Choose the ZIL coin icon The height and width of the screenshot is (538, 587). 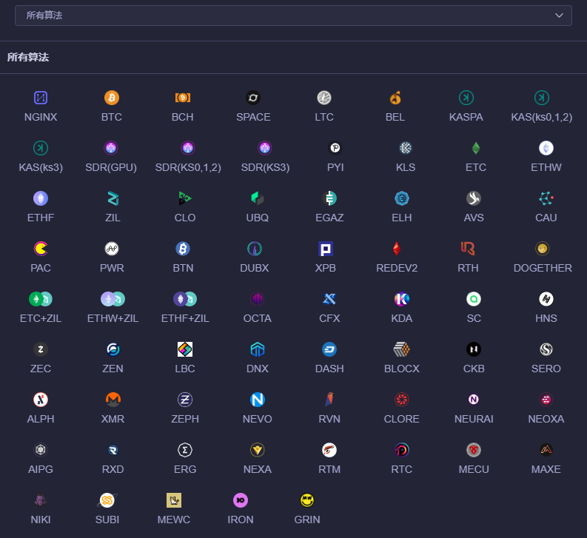[x=113, y=198]
